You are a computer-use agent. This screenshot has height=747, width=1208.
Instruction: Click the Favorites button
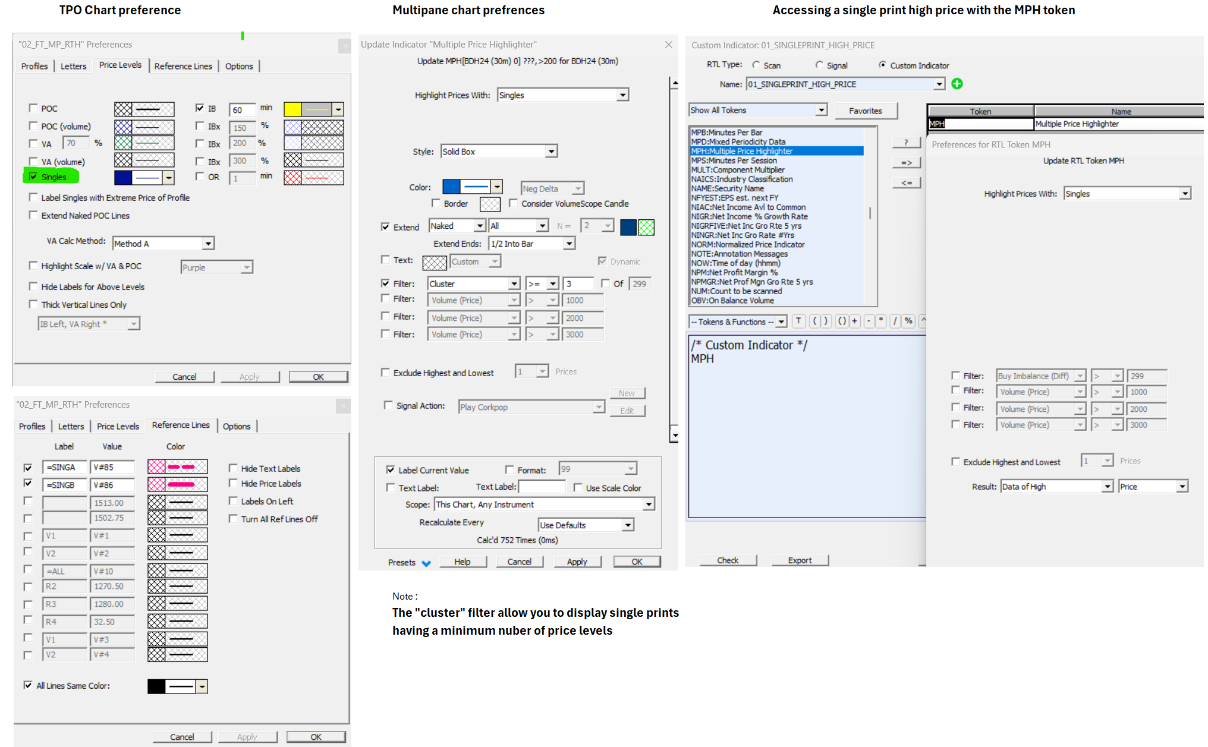click(x=866, y=111)
